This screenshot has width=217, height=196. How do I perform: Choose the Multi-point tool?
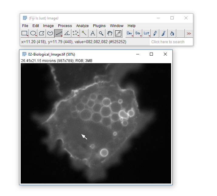click(76, 33)
